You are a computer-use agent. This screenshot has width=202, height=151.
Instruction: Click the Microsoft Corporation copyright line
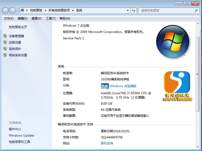click(x=103, y=32)
